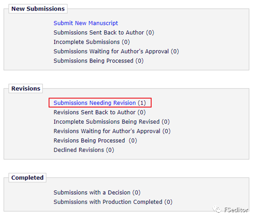
Task: Open Revisions Waiting for Author's Approval
Action: tap(112, 131)
